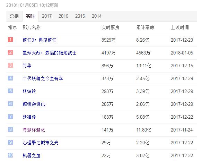The height and width of the screenshot is (161, 202).
Task: Click 妖铃铃 release date 2017-12-29
Action: tap(182, 91)
